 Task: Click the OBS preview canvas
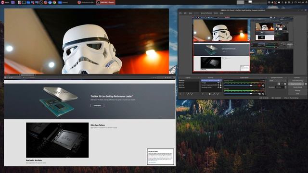tap(243, 45)
